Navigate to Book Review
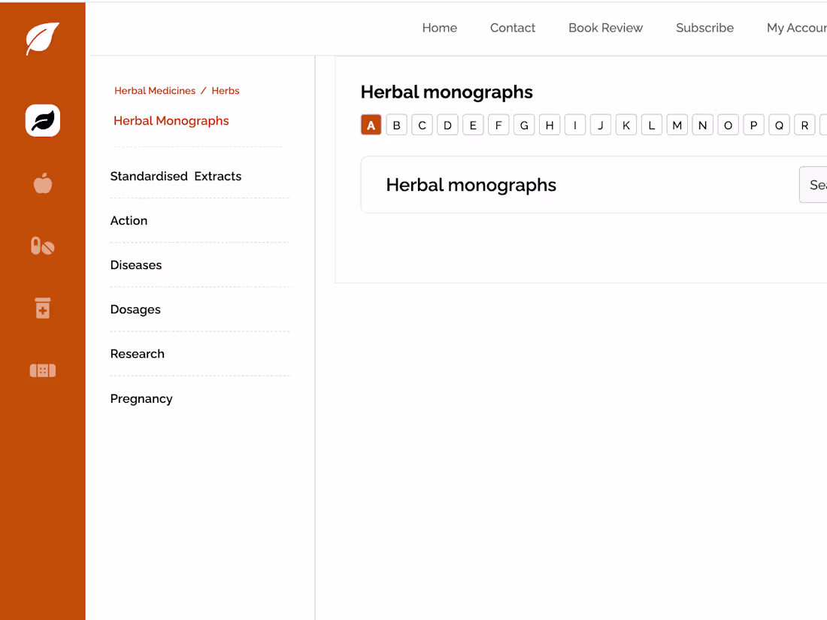The height and width of the screenshot is (620, 827). (605, 28)
